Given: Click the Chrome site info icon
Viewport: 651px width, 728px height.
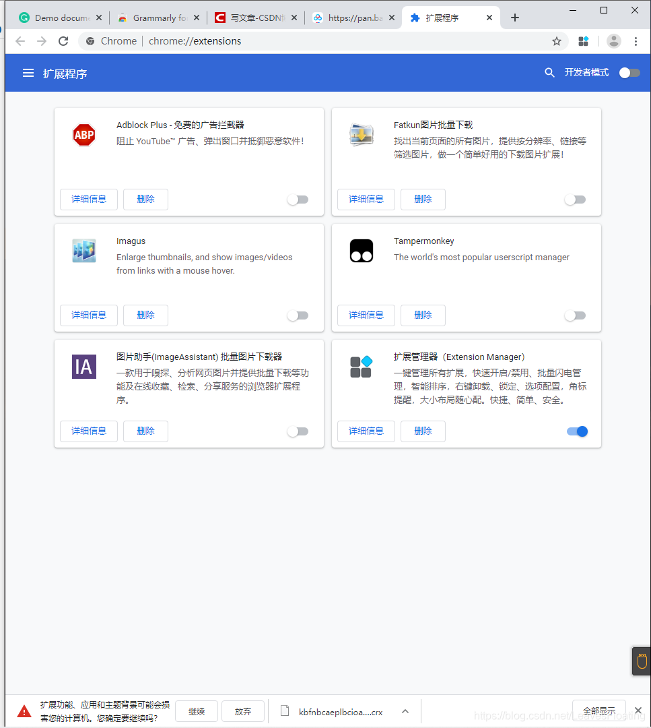Looking at the screenshot, I should pyautogui.click(x=90, y=41).
